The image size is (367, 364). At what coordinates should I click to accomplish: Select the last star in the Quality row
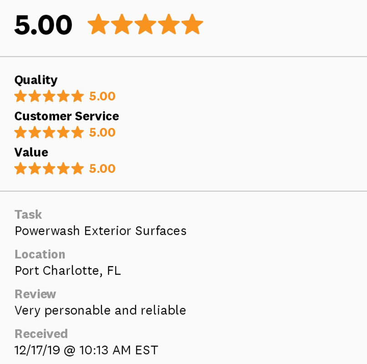[x=78, y=96]
